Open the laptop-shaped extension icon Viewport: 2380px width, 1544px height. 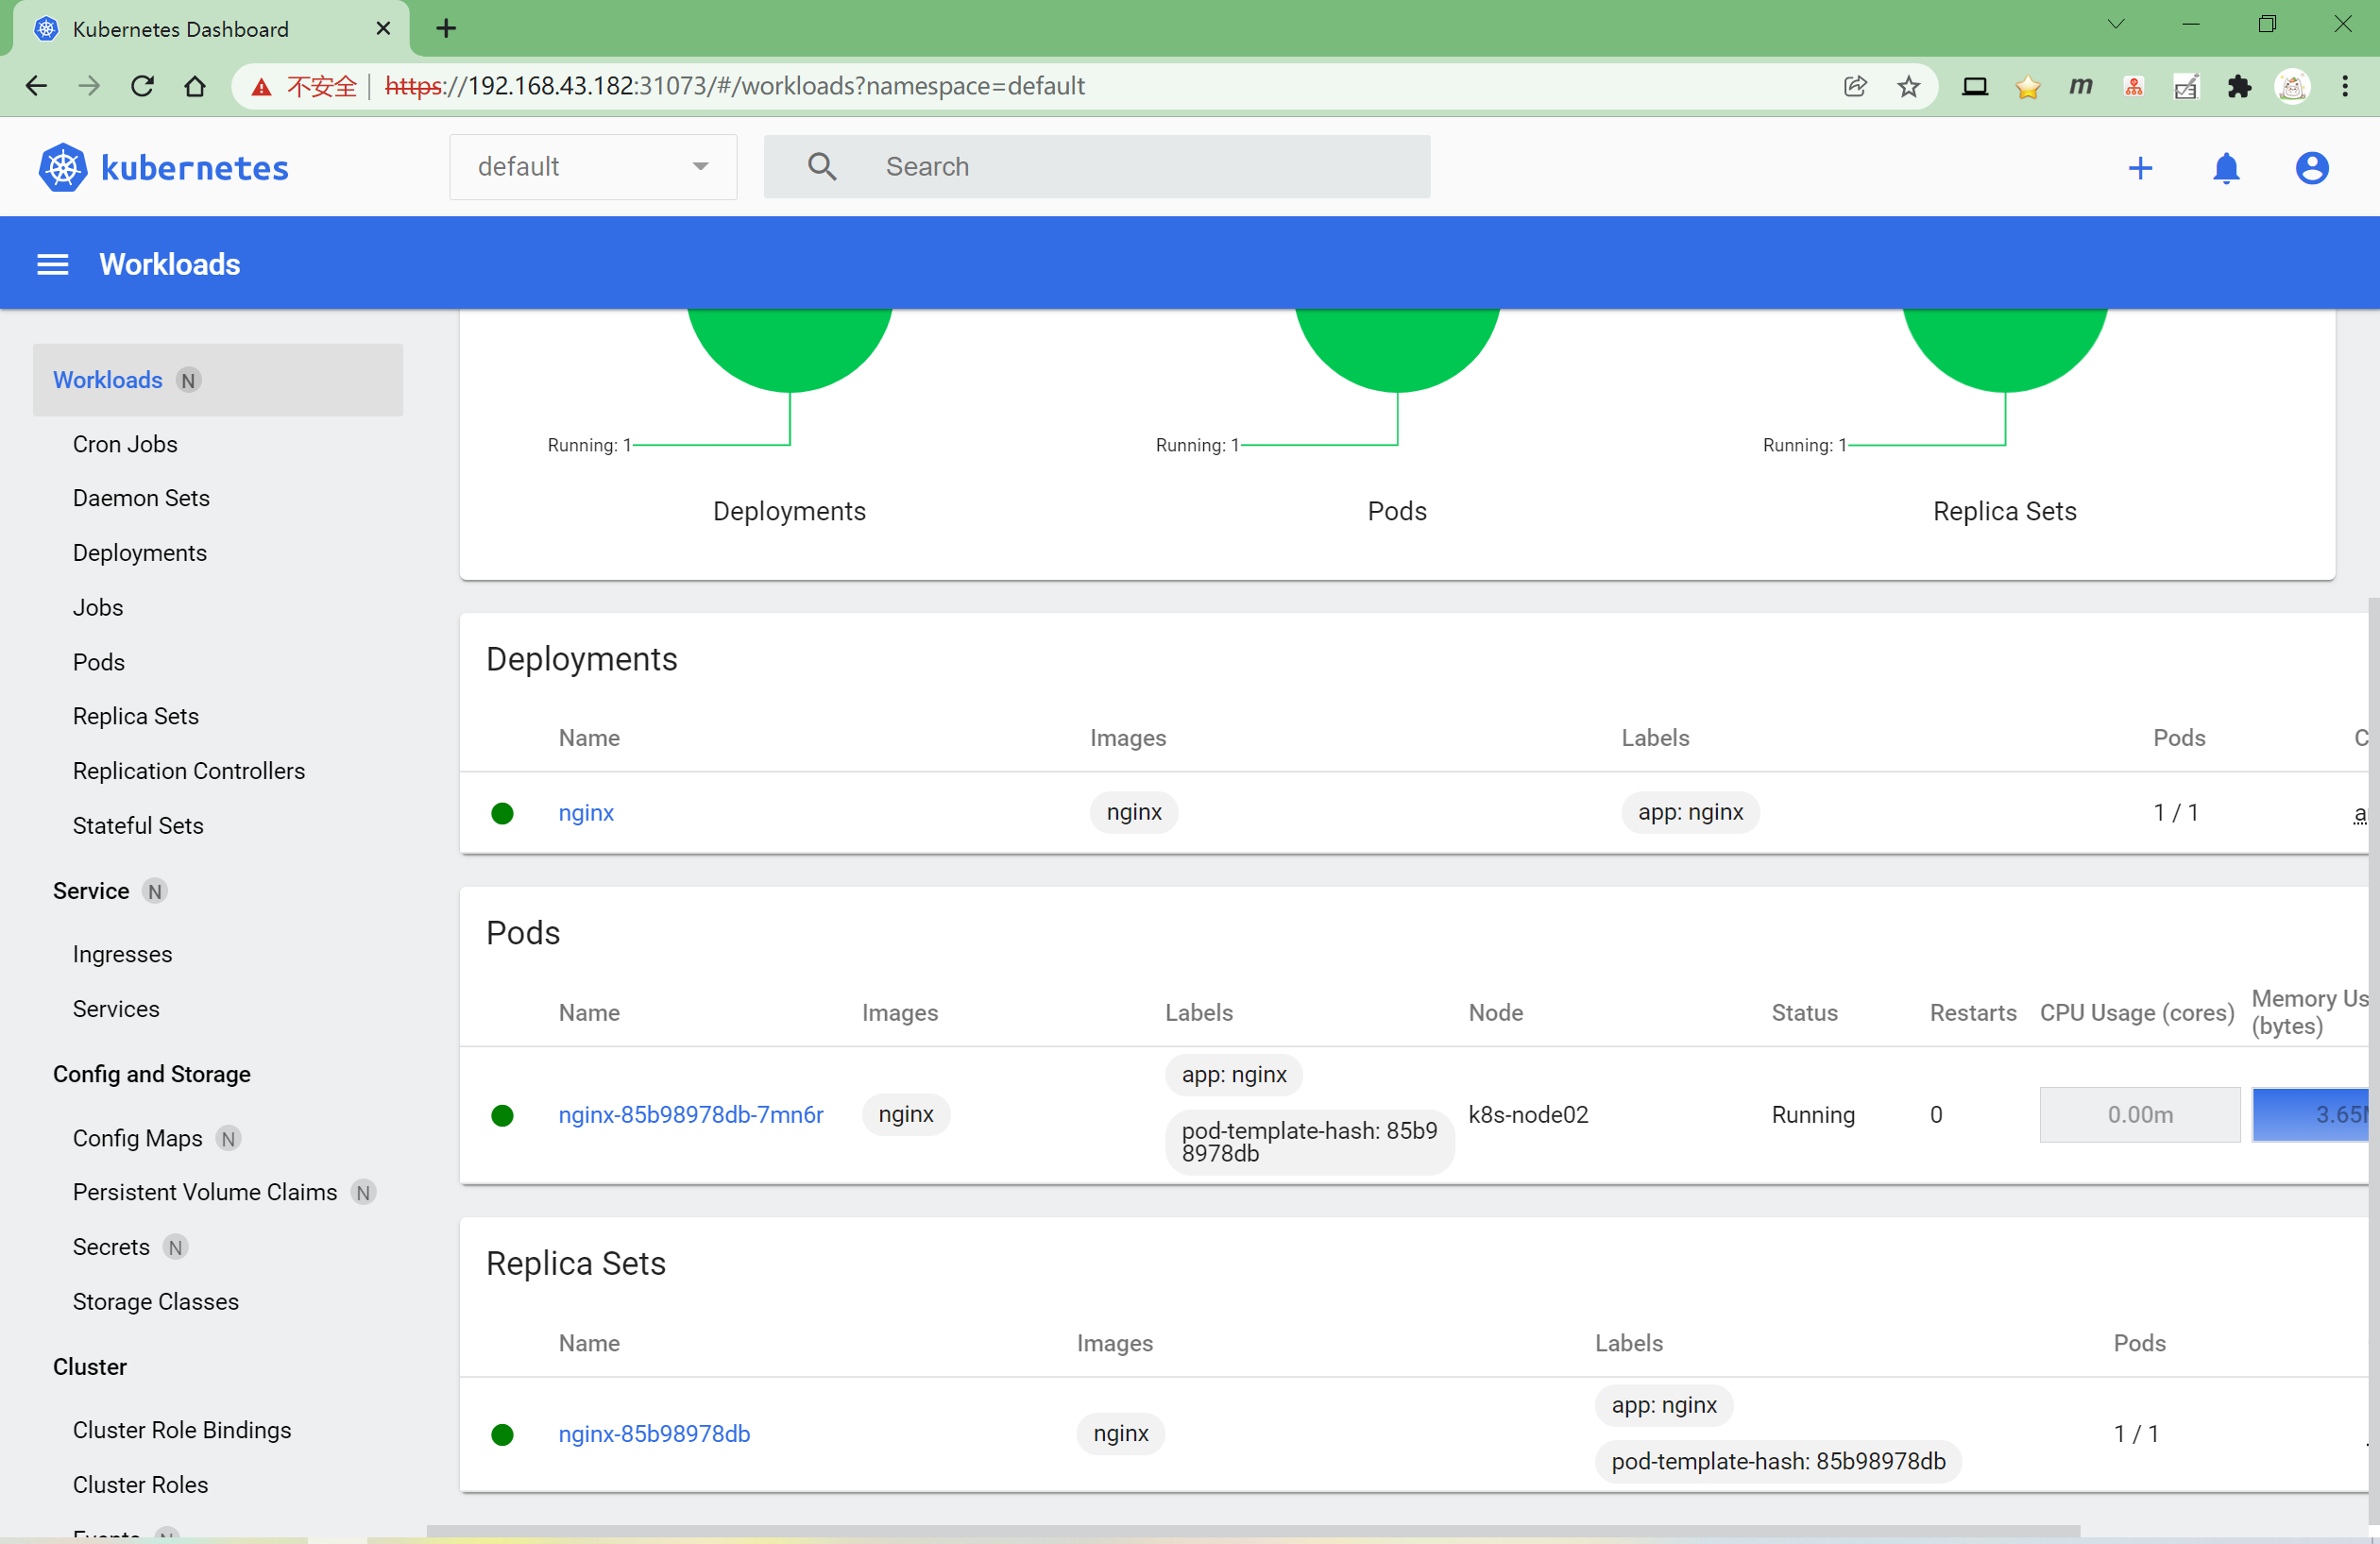[1975, 86]
